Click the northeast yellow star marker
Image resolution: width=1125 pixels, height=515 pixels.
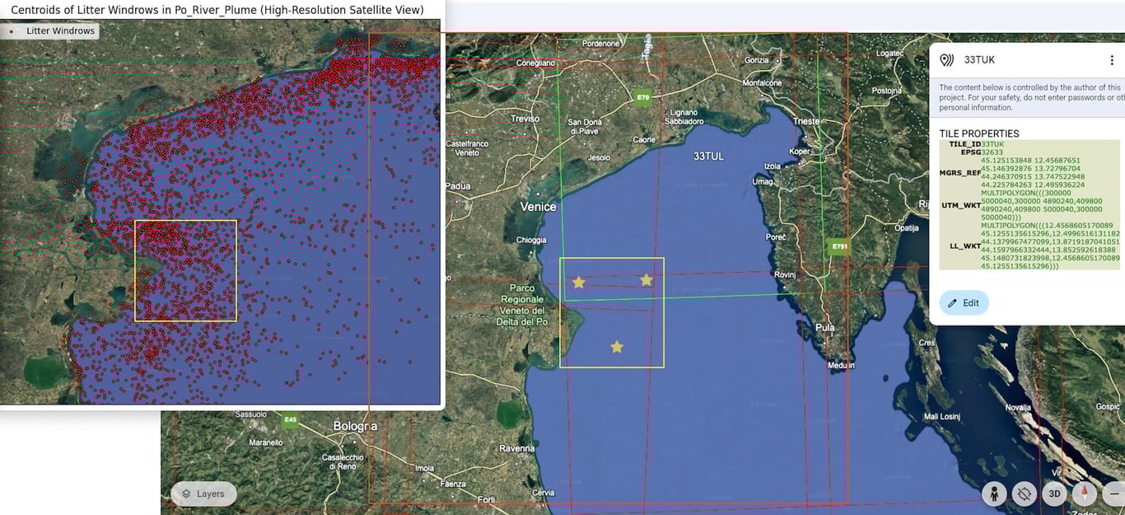[647, 280]
